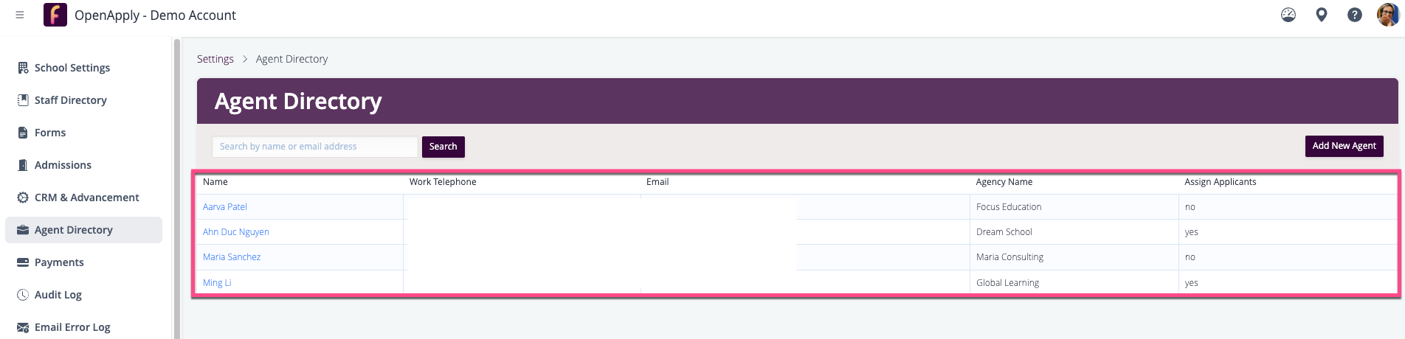Image resolution: width=1405 pixels, height=339 pixels.
Task: Focus the name or email search field
Action: tap(315, 147)
